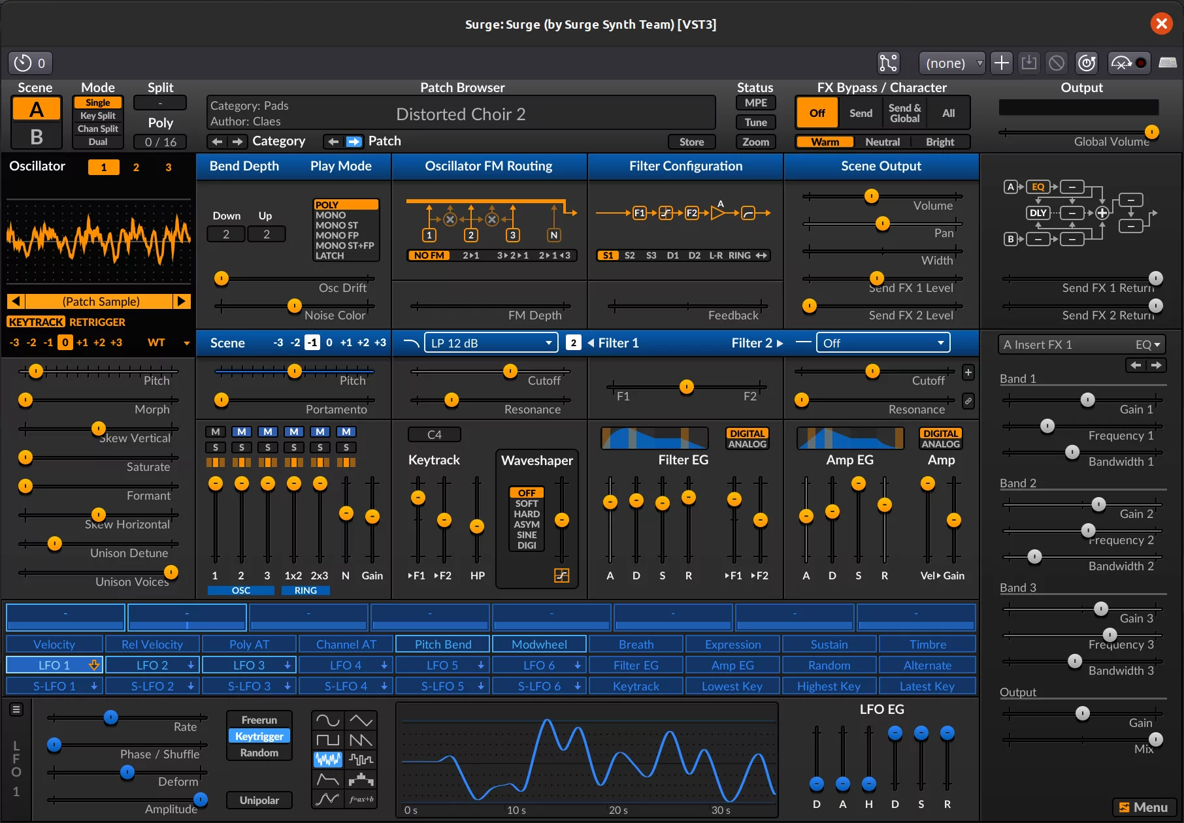Viewport: 1184px width, 823px height.
Task: Toggle the plugin power bypass icon
Action: (1087, 63)
